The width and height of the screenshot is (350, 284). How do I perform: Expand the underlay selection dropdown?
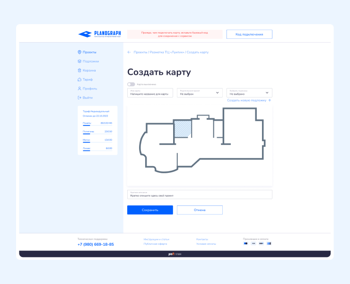(249, 93)
